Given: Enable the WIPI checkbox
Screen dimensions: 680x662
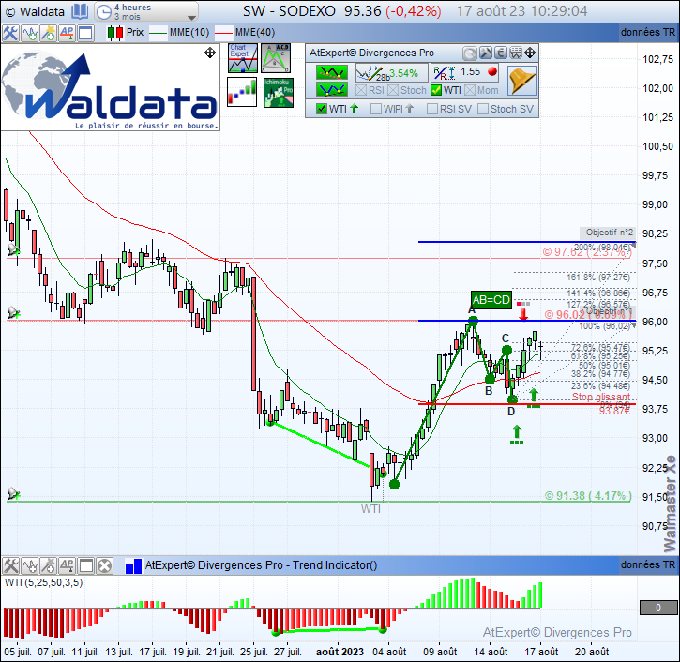Looking at the screenshot, I should click(x=376, y=109).
